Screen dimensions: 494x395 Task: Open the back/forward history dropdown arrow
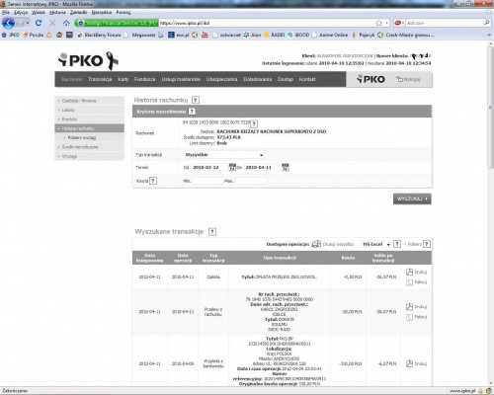(x=28, y=23)
